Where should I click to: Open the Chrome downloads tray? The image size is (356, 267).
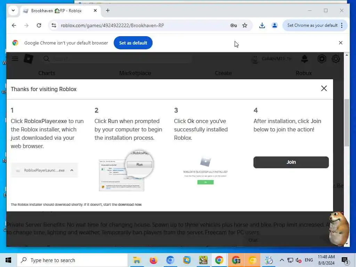click(x=262, y=25)
